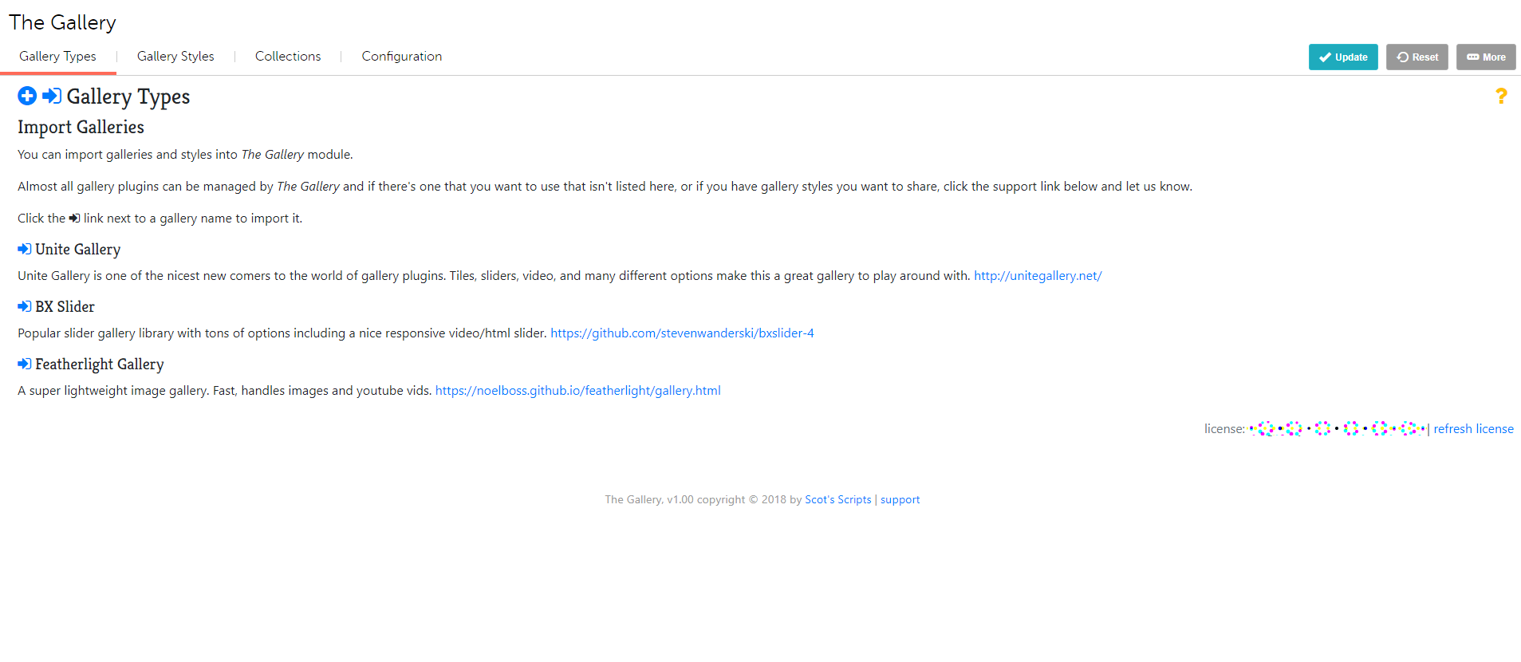The width and height of the screenshot is (1521, 662).
Task: Open the bxslider-4 GitHub link
Action: click(682, 333)
